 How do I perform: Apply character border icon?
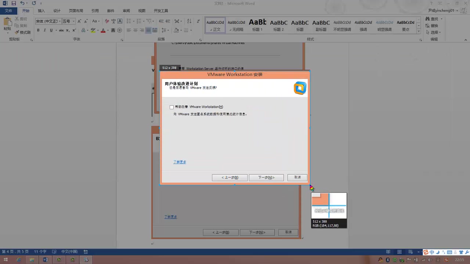[x=120, y=21]
